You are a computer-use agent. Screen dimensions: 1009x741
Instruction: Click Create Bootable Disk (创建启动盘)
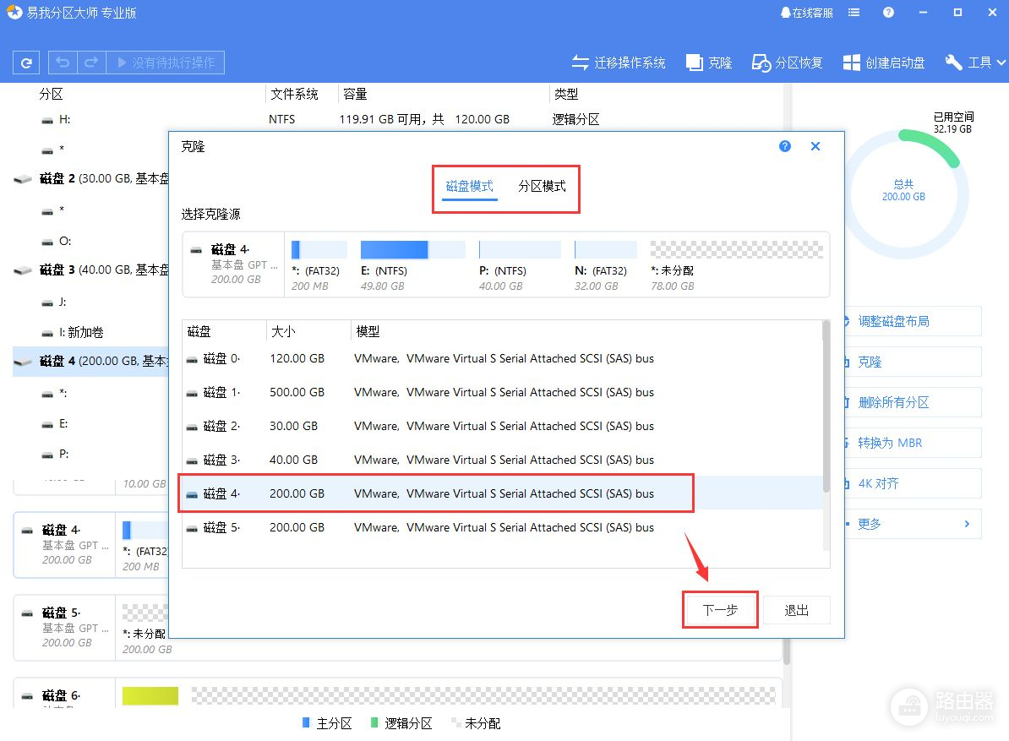tap(884, 63)
